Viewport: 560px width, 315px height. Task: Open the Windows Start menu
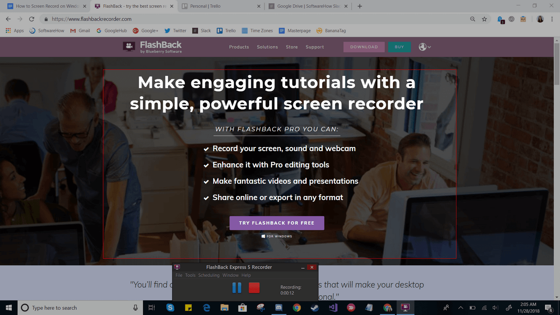click(8, 308)
